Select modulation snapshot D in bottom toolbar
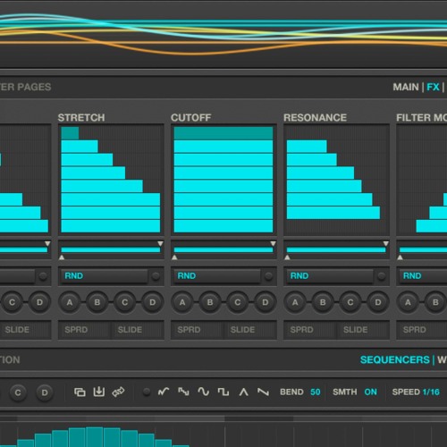 45,392
